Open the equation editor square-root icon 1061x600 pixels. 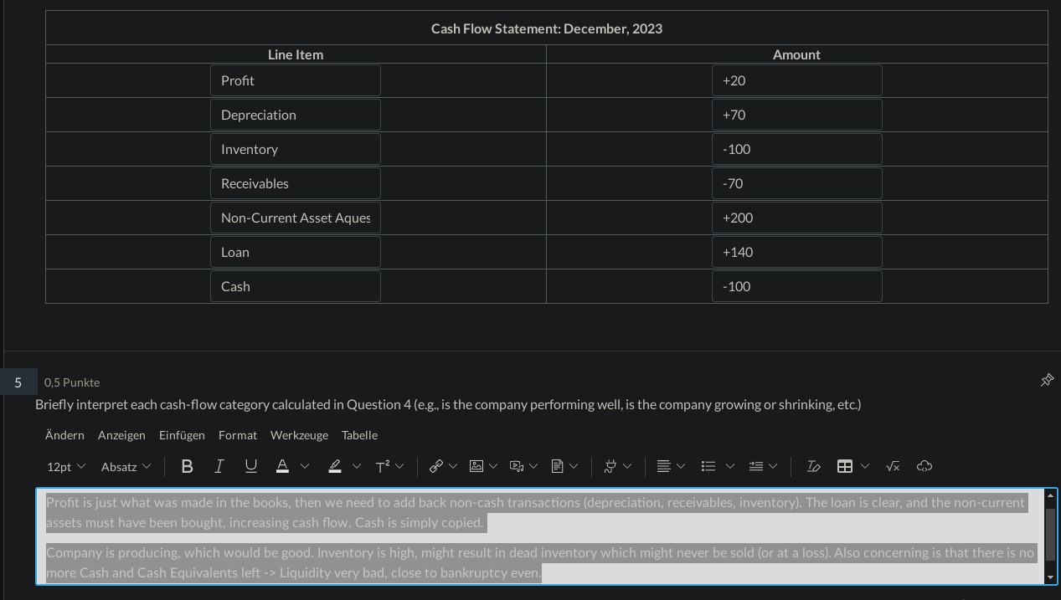(893, 466)
